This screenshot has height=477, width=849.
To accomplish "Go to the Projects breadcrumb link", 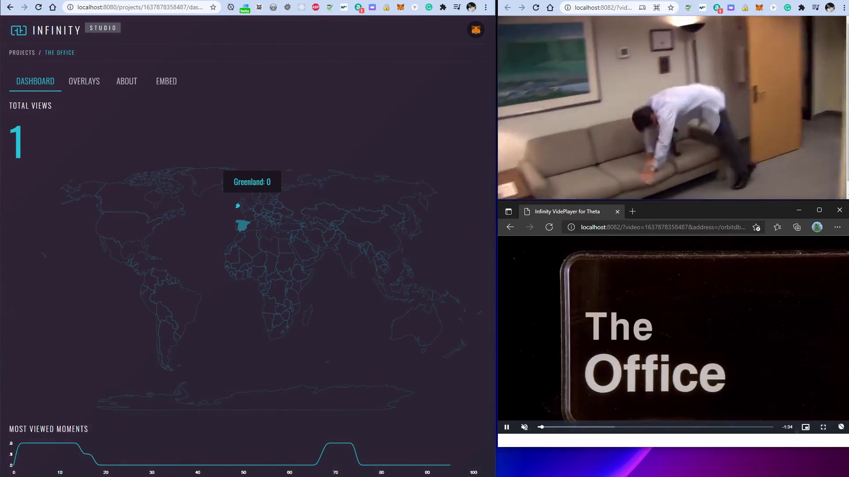I will pyautogui.click(x=22, y=53).
